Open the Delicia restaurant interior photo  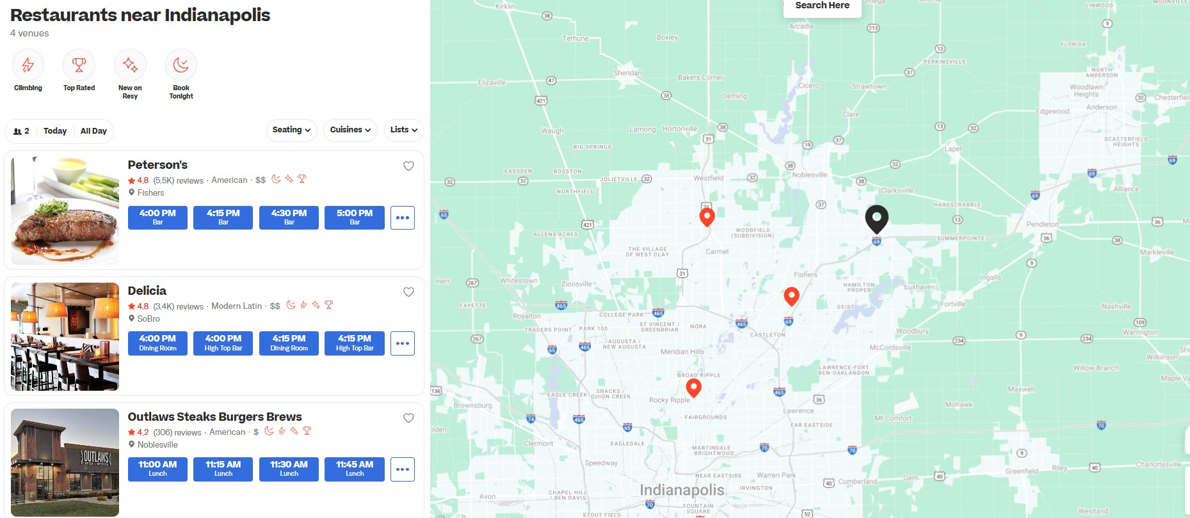tap(65, 336)
